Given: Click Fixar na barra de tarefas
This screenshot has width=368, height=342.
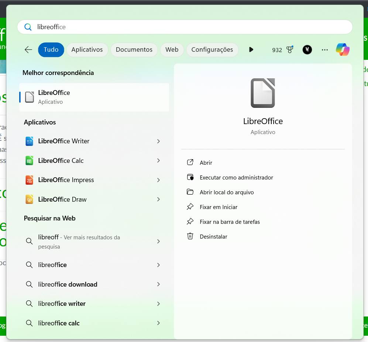Looking at the screenshot, I should point(230,222).
